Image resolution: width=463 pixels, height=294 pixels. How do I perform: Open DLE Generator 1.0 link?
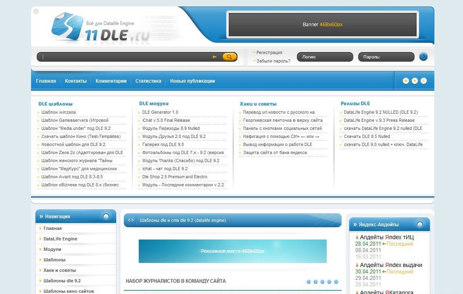tap(160, 112)
